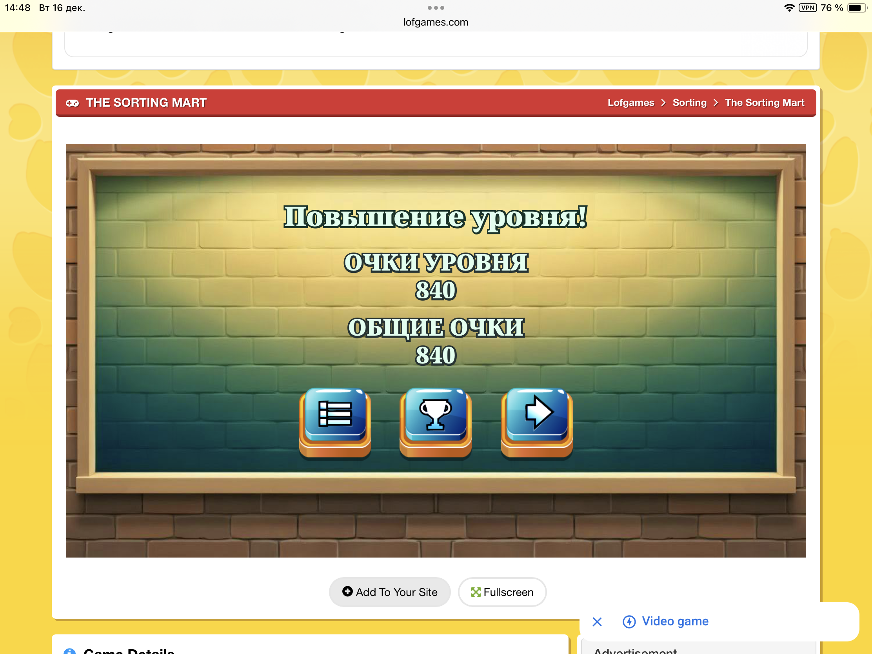
Task: Open the Video game ad link
Action: click(675, 621)
